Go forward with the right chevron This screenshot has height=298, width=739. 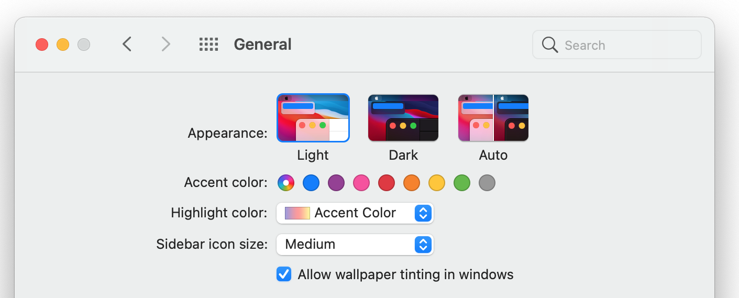click(166, 45)
